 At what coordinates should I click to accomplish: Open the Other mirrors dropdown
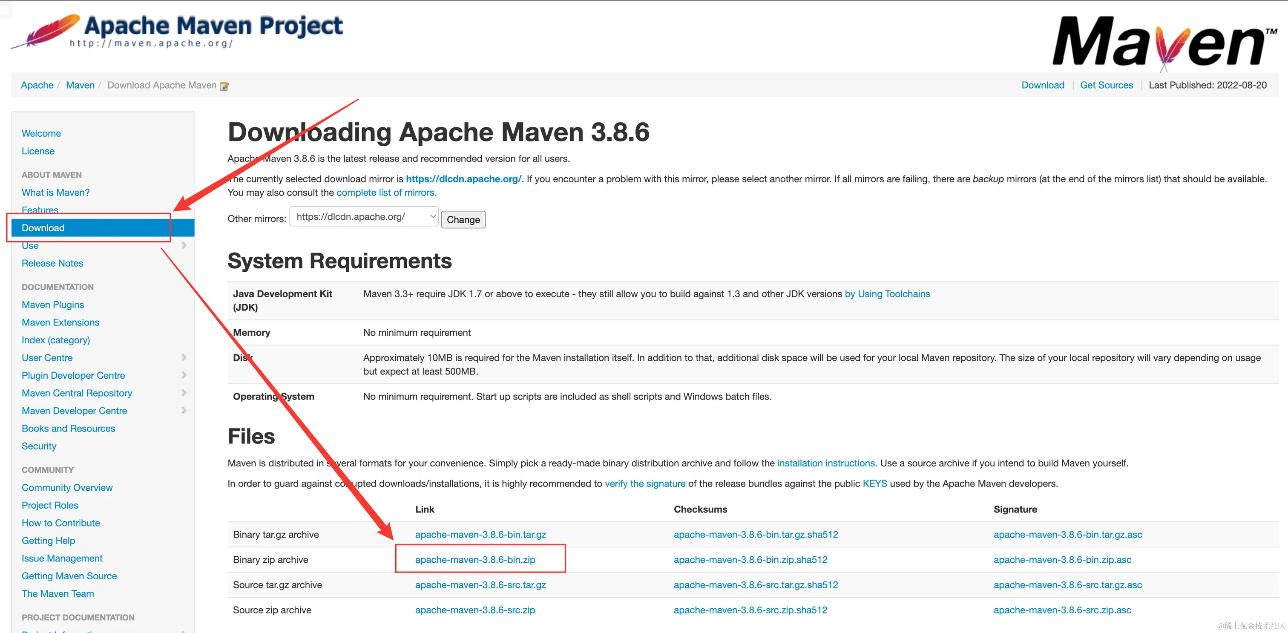363,216
